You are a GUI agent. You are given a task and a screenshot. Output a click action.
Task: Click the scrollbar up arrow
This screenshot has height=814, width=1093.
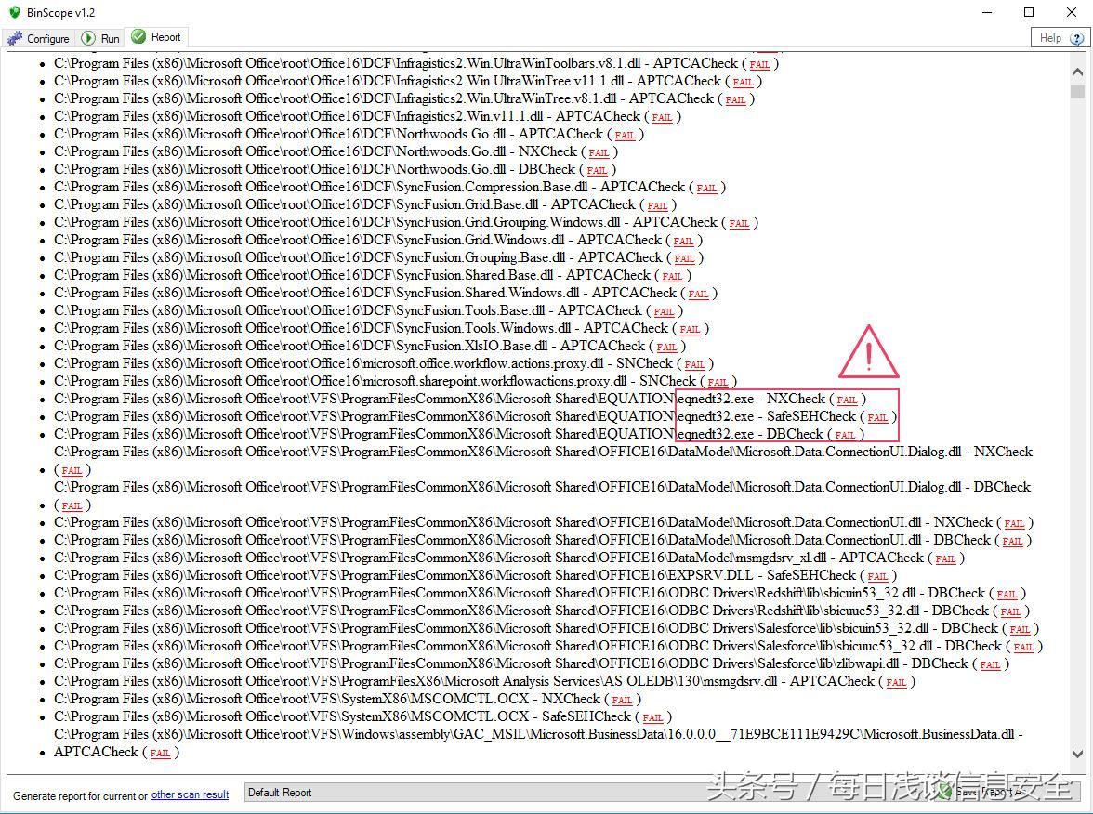tap(1077, 72)
